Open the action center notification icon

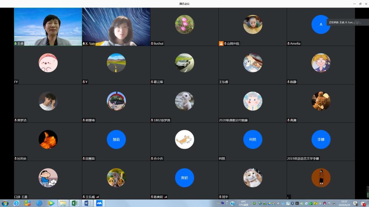355,203
